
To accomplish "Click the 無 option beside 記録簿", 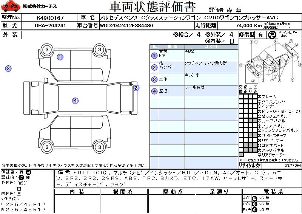I will click(x=28, y=177).
